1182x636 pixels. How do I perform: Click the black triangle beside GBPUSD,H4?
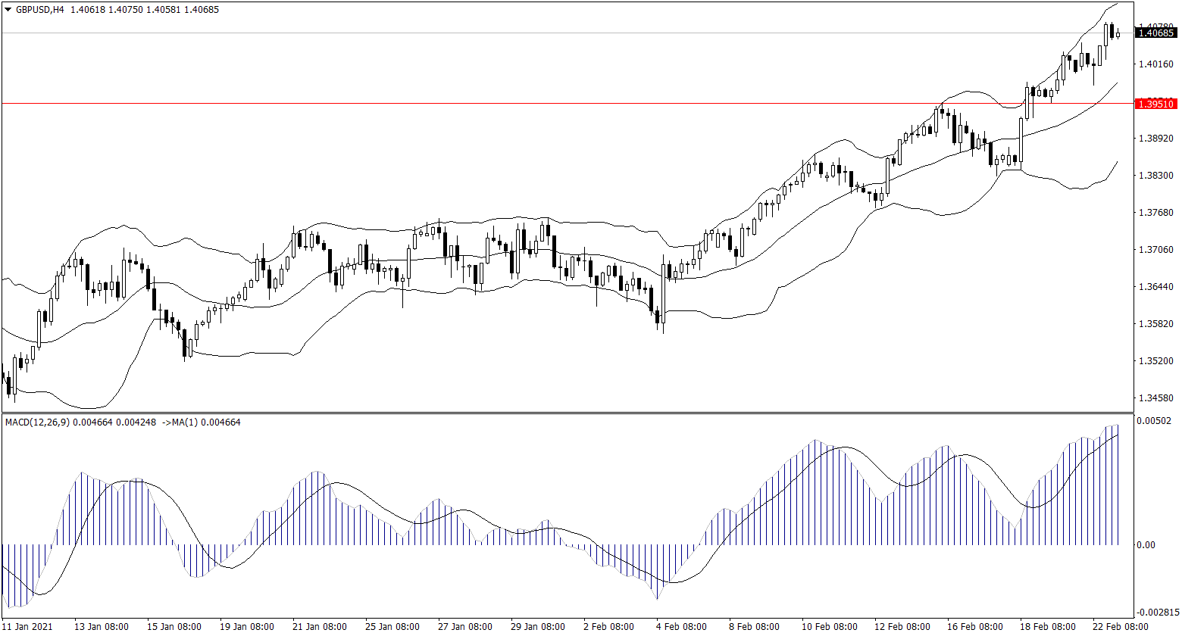[x=8, y=10]
